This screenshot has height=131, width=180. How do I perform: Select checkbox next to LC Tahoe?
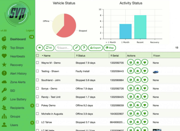click(x=38, y=122)
